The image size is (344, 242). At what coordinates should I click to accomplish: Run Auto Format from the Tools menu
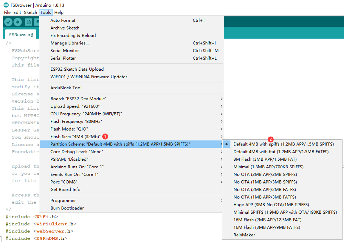[x=131, y=20]
